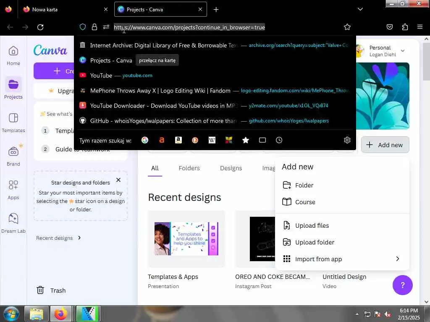This screenshot has width=430, height=322.
Task: Dismiss the Star designs and folders tip
Action: [x=118, y=180]
